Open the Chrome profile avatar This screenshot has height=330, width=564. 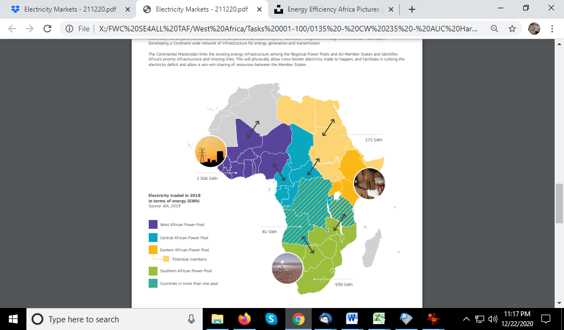534,29
